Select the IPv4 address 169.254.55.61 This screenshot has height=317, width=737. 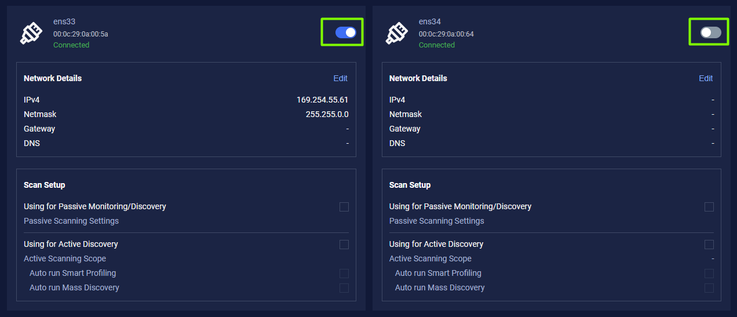tap(322, 100)
